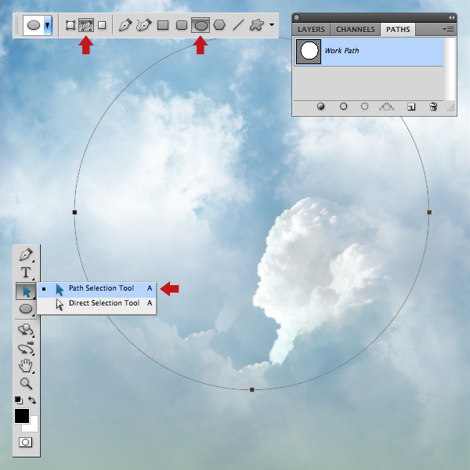Delete current path trash icon
470x470 pixels.
pos(433,107)
